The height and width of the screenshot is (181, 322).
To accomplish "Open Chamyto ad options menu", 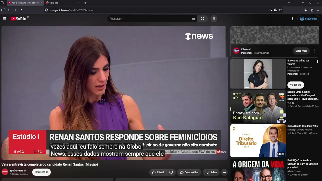I will (314, 51).
